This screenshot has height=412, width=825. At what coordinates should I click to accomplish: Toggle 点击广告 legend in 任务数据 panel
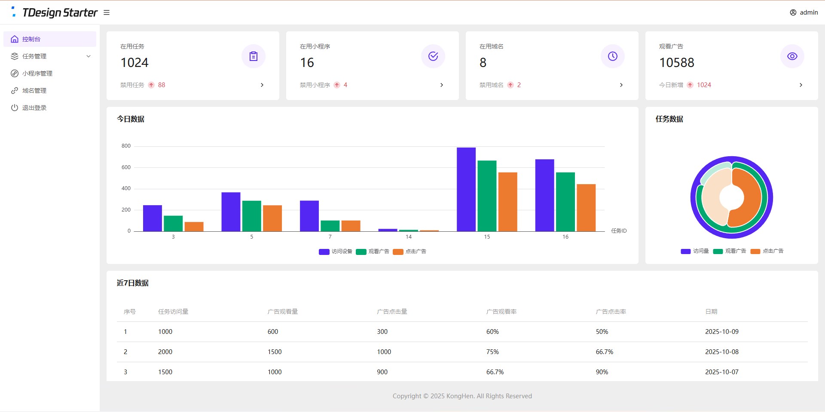point(767,251)
